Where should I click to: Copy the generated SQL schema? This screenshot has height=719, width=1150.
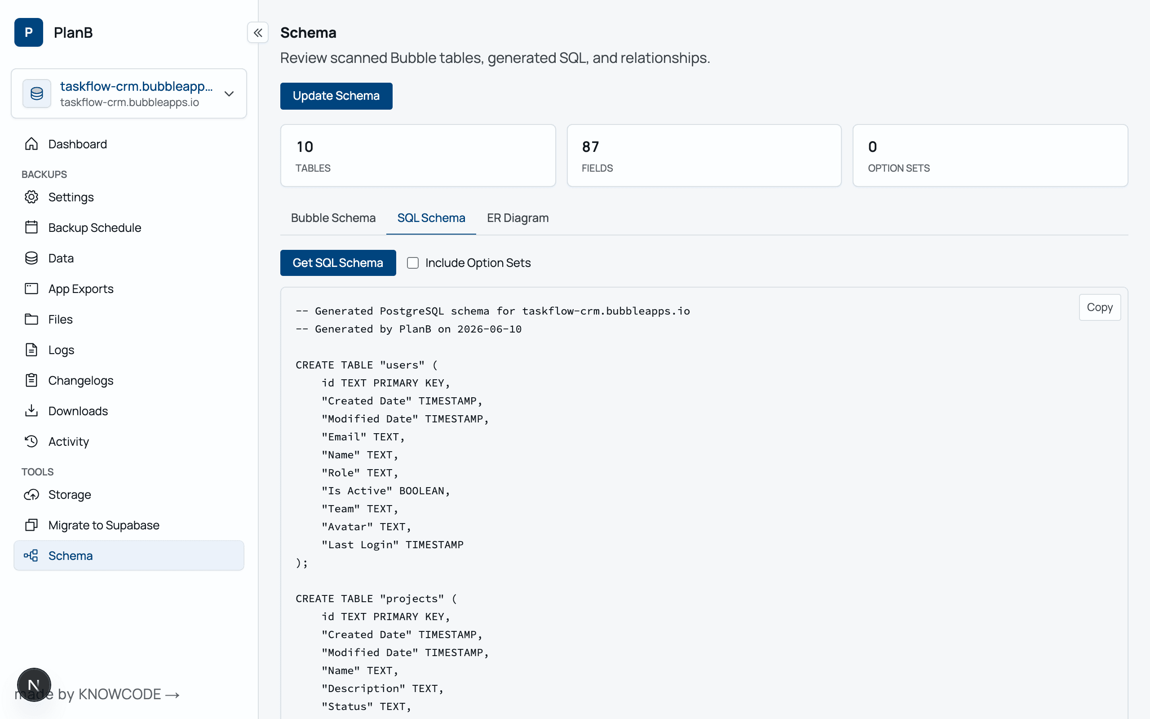(x=1100, y=307)
